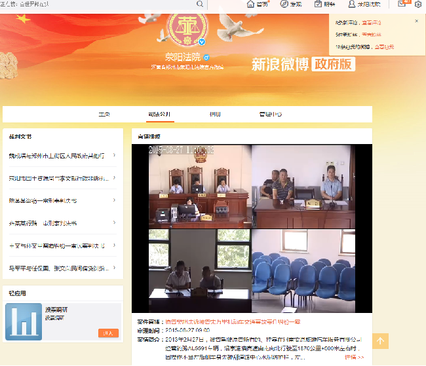Select the 司法公开 tab
This screenshot has width=426, height=366.
click(159, 115)
